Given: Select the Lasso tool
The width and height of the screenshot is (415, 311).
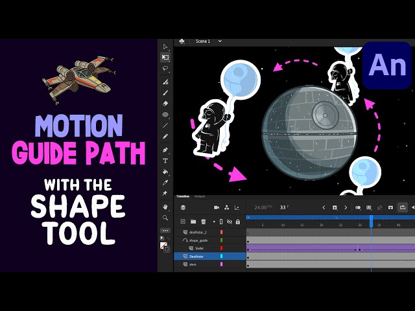Looking at the screenshot, I should pos(165,69).
